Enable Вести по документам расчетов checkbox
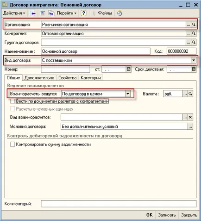The height and width of the screenshot is (221, 201). click(13, 101)
